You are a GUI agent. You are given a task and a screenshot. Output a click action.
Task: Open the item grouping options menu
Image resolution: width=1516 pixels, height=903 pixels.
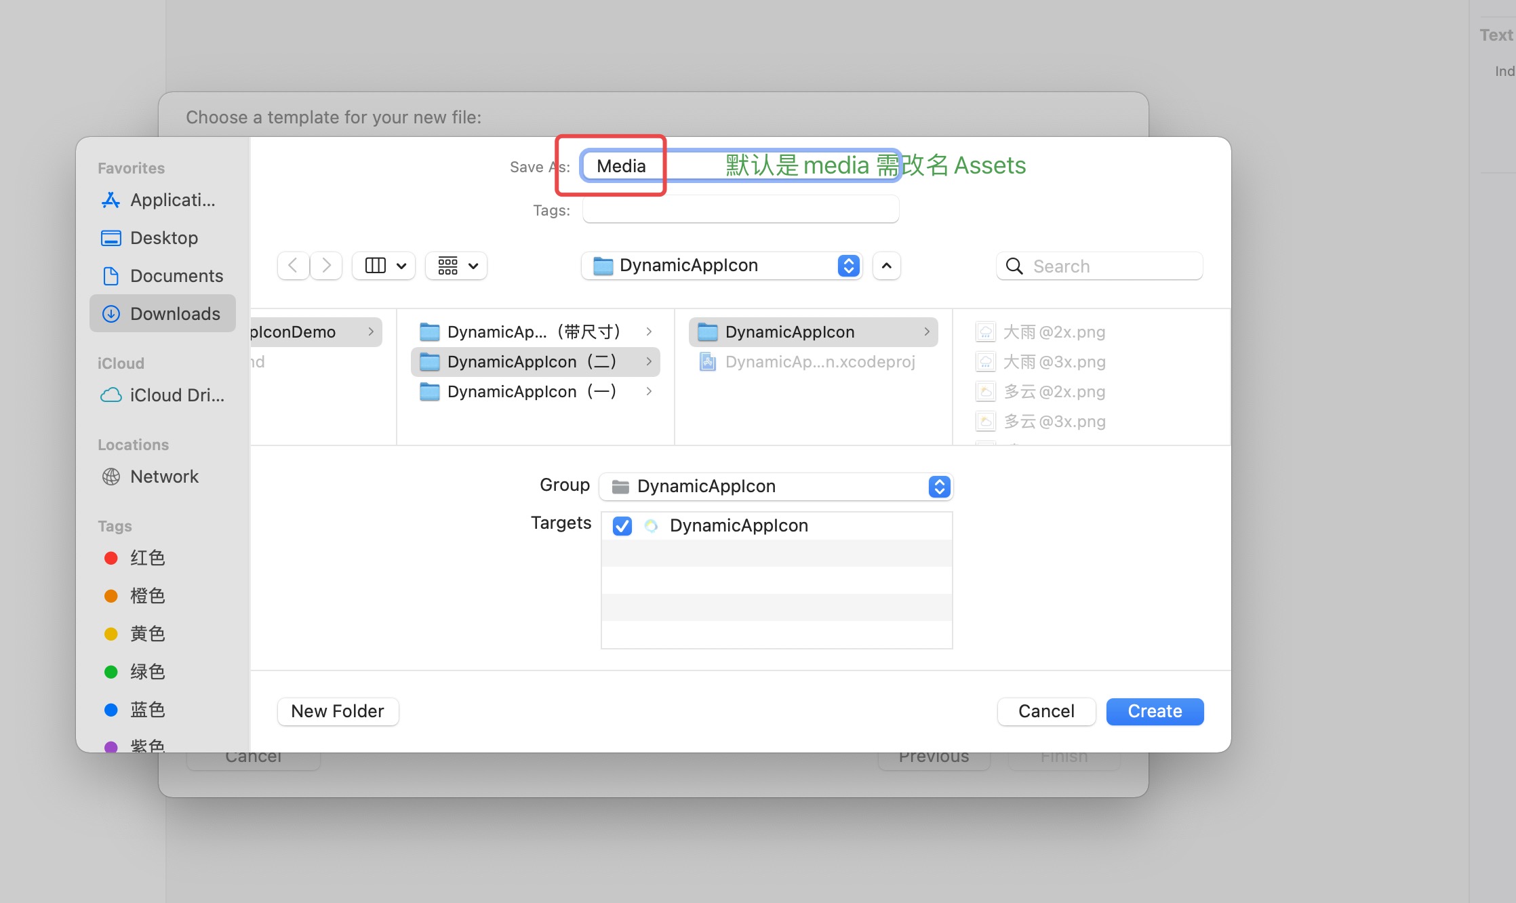coord(457,265)
